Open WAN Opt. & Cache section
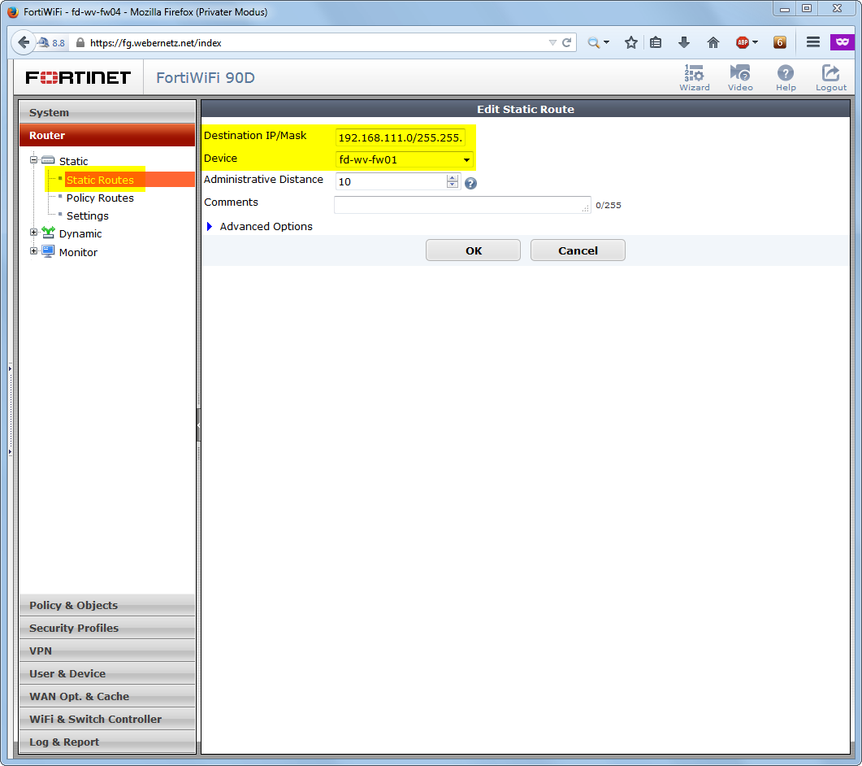 pyautogui.click(x=107, y=696)
